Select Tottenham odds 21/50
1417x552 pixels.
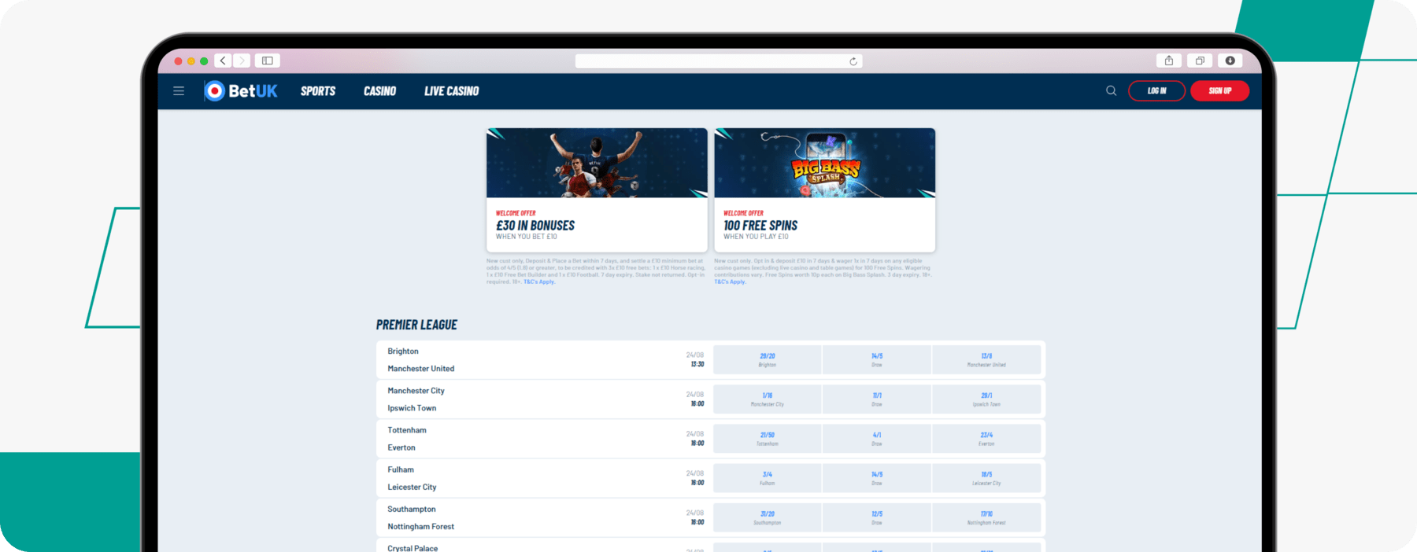coord(767,439)
